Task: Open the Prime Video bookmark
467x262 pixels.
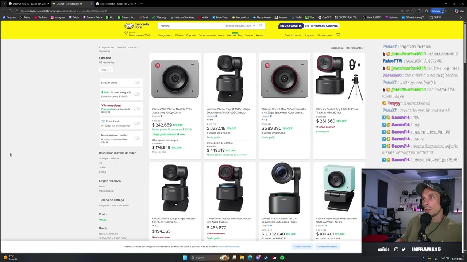Action: point(220,17)
